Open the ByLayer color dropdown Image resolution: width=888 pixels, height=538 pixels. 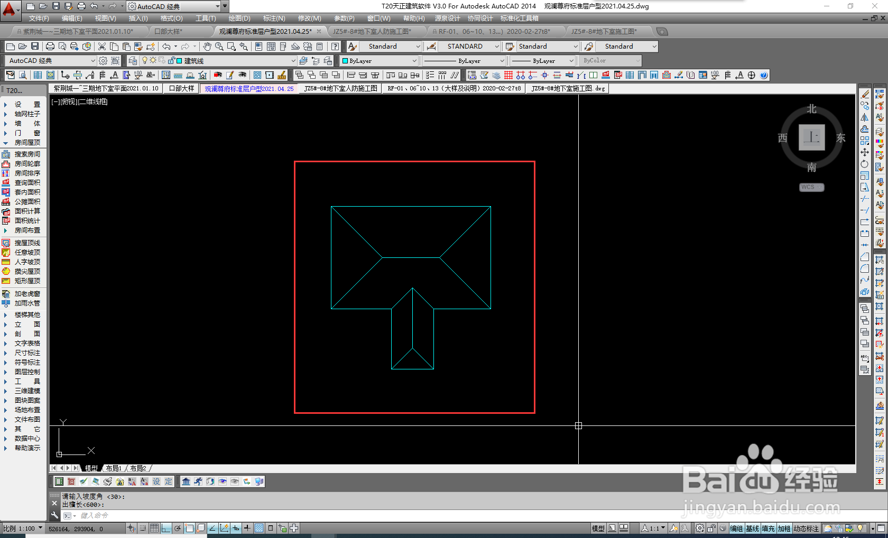click(x=380, y=61)
